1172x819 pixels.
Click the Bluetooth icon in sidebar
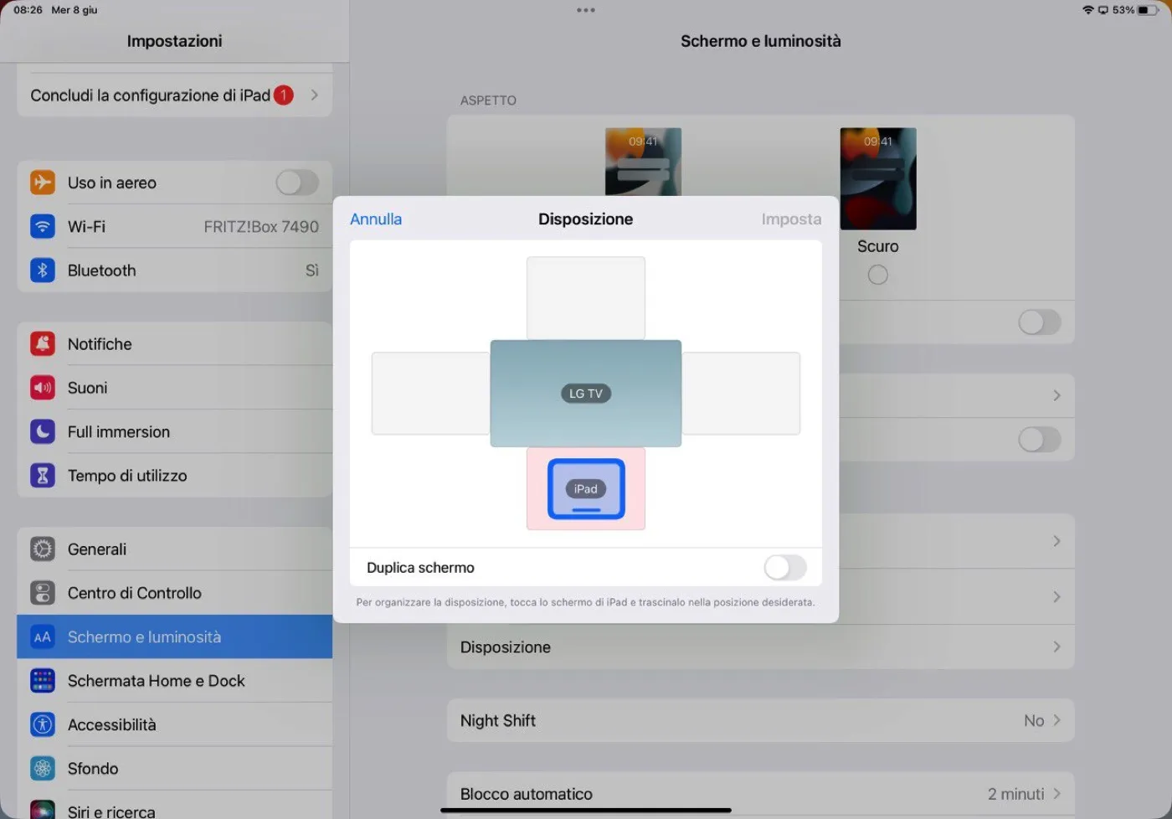42,270
